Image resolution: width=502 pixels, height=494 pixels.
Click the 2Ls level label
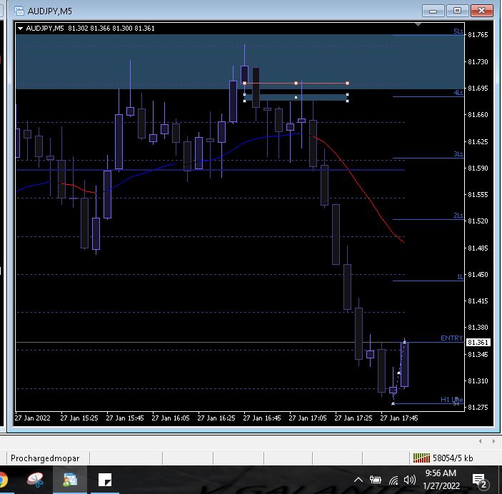click(x=458, y=215)
